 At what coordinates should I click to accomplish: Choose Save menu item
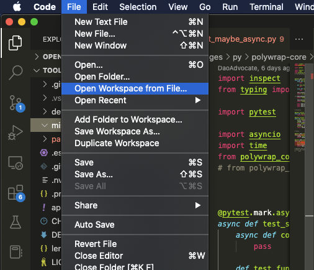pyautogui.click(x=135, y=162)
